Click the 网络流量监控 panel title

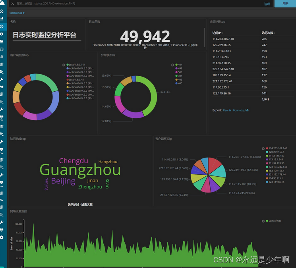(x=19, y=211)
